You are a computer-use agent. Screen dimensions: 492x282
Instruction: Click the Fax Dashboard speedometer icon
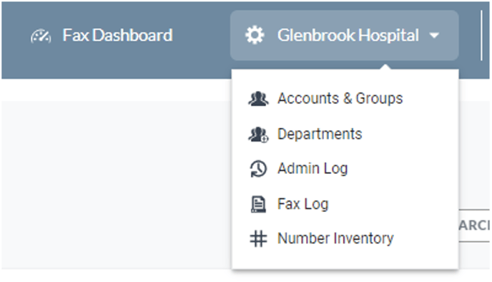(x=41, y=36)
